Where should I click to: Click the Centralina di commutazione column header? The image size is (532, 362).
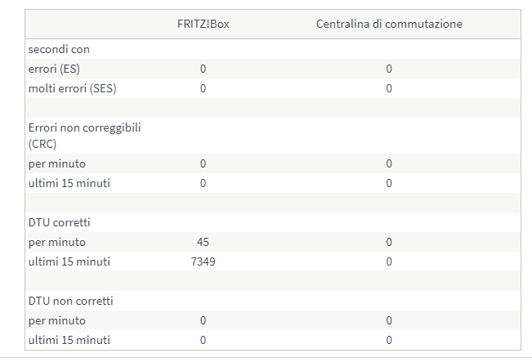[389, 24]
